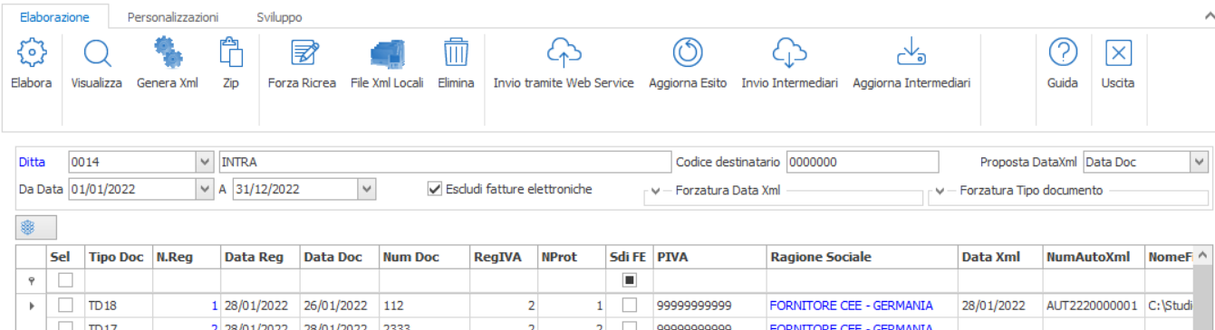
Task: Select the TD18 row Sel checkbox
Action: click(x=65, y=306)
